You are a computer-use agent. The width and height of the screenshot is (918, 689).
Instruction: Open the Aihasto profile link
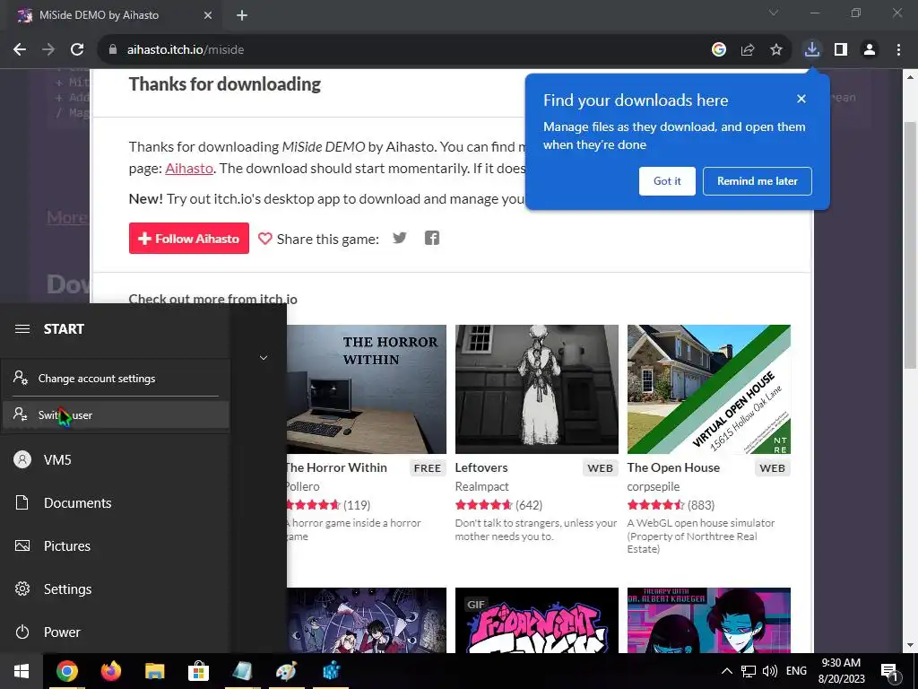(x=189, y=169)
